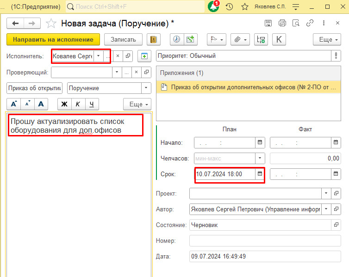Decrease font size with the small-A button
The image size is (349, 277).
(28, 104)
